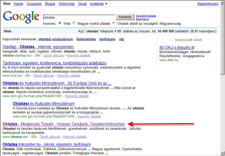Open Tárolt változat for www.mot.hu
Screen dimensions: 225x156
(44, 75)
